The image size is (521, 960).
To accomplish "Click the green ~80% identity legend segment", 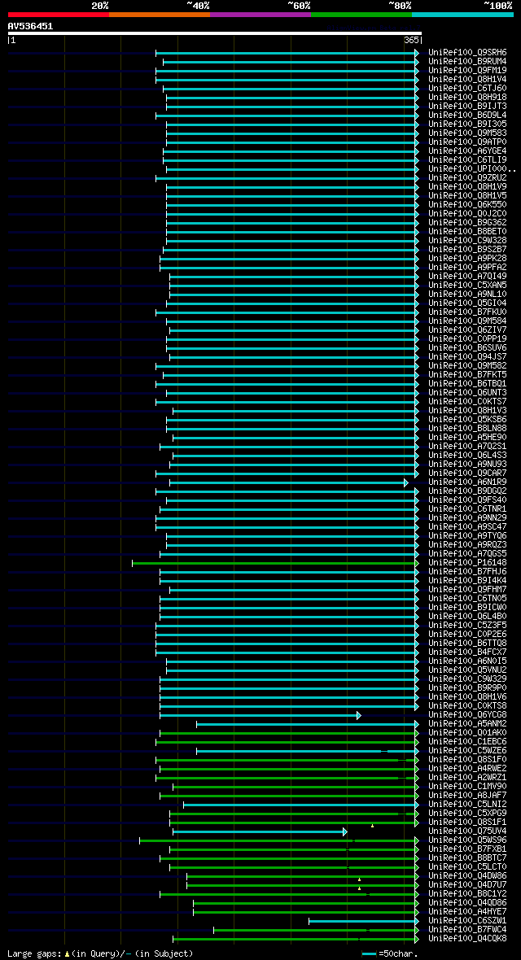I will (x=361, y=14).
